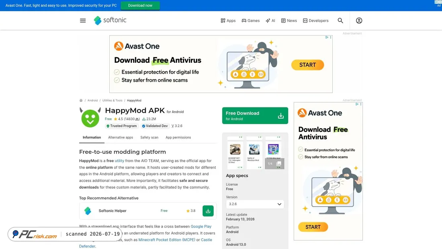This screenshot has height=249, width=442.
Task: Open the hamburger menu
Action: click(83, 21)
